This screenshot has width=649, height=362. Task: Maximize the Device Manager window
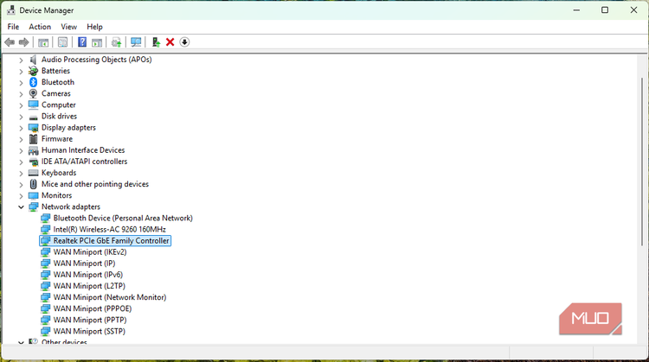(605, 10)
